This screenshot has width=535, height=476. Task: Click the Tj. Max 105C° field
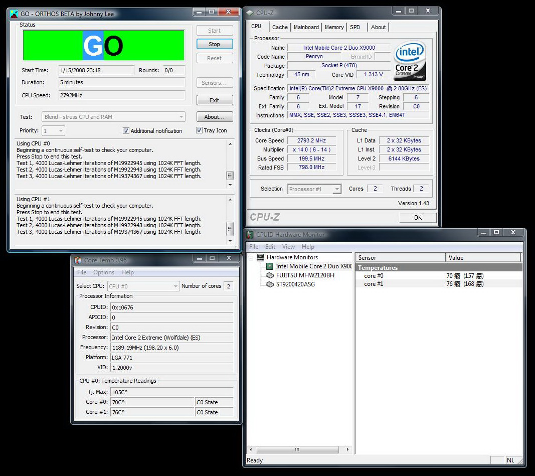pos(171,392)
